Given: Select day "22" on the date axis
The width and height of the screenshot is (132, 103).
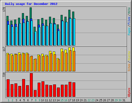Looking at the screenshot, I should [89, 100].
